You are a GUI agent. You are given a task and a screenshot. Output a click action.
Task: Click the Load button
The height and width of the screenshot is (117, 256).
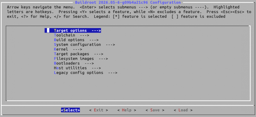point(183,110)
